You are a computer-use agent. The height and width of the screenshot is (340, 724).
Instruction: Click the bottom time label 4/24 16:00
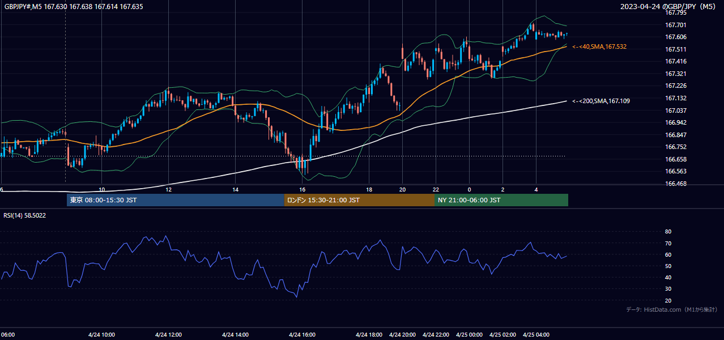pos(302,334)
